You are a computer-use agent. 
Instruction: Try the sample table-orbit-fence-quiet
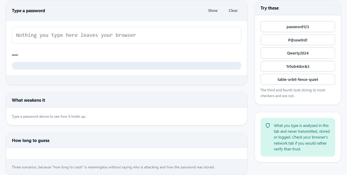click(x=298, y=79)
